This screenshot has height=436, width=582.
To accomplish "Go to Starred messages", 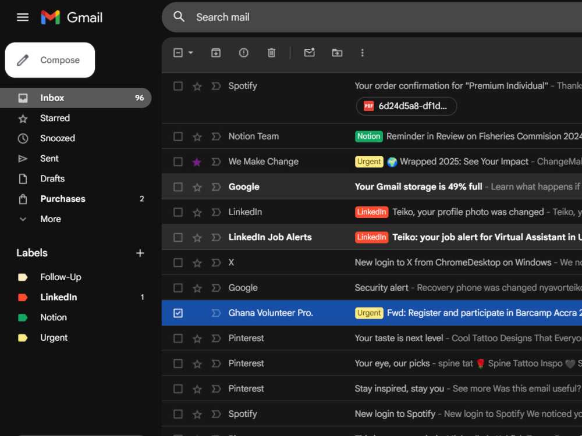I will 76,118.
